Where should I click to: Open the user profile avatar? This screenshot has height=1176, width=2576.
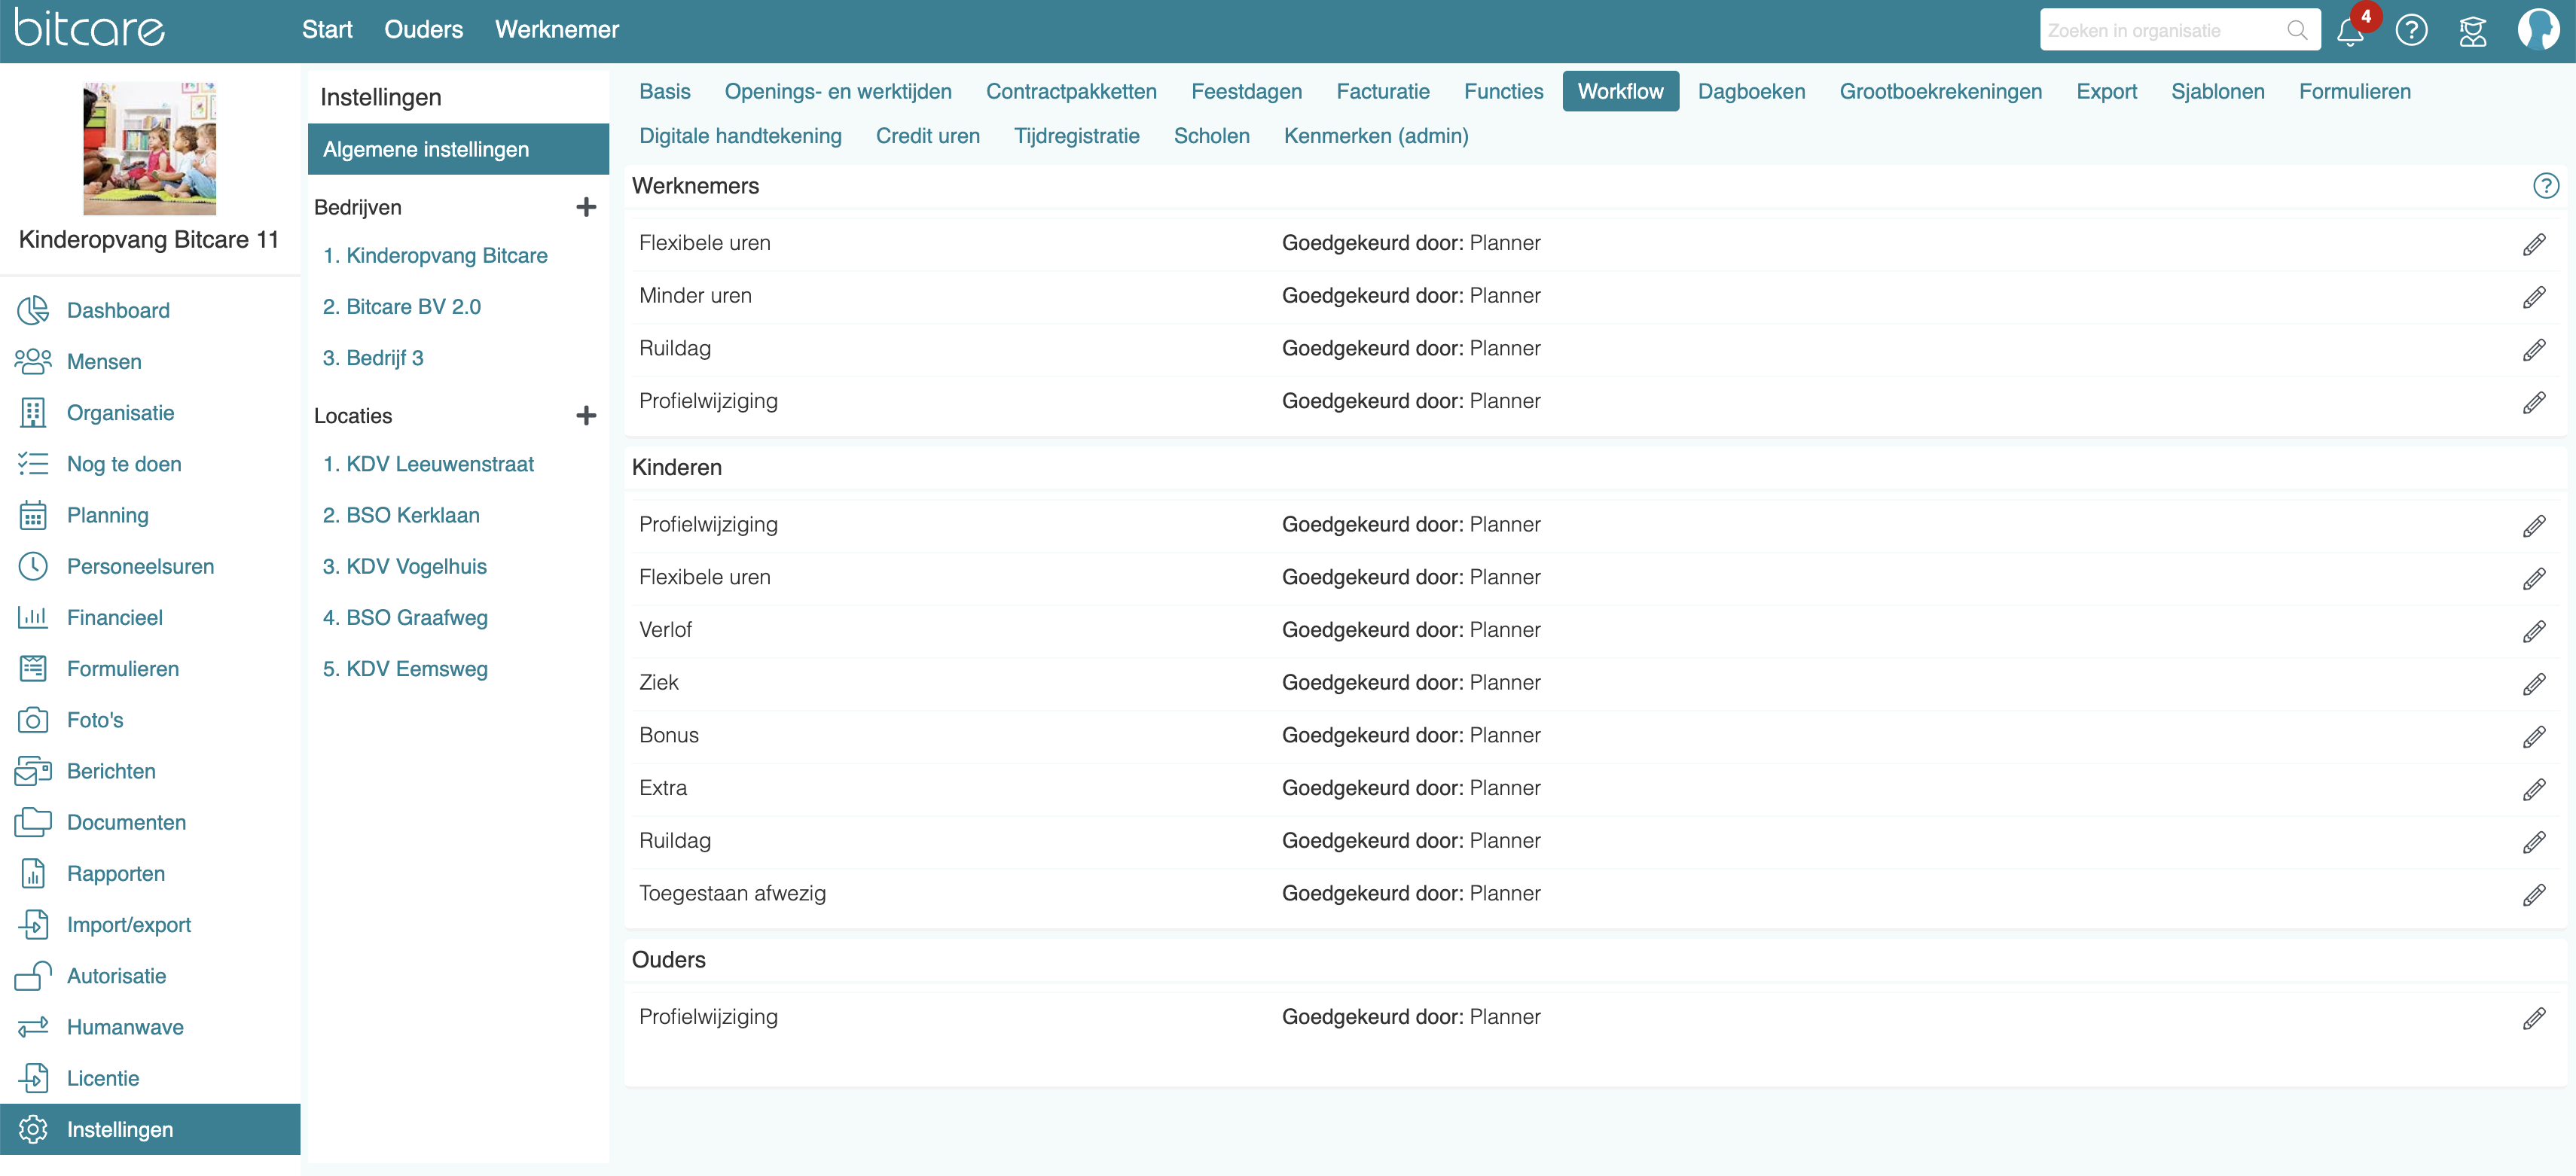[x=2537, y=29]
